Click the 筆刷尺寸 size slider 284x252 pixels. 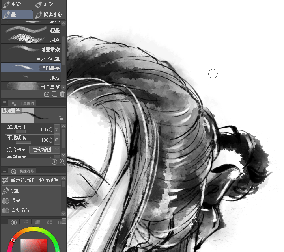click(24, 132)
